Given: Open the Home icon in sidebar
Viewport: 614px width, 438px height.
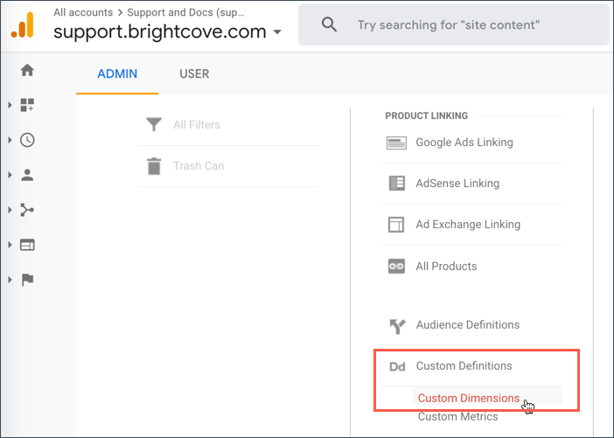Looking at the screenshot, I should pyautogui.click(x=27, y=71).
